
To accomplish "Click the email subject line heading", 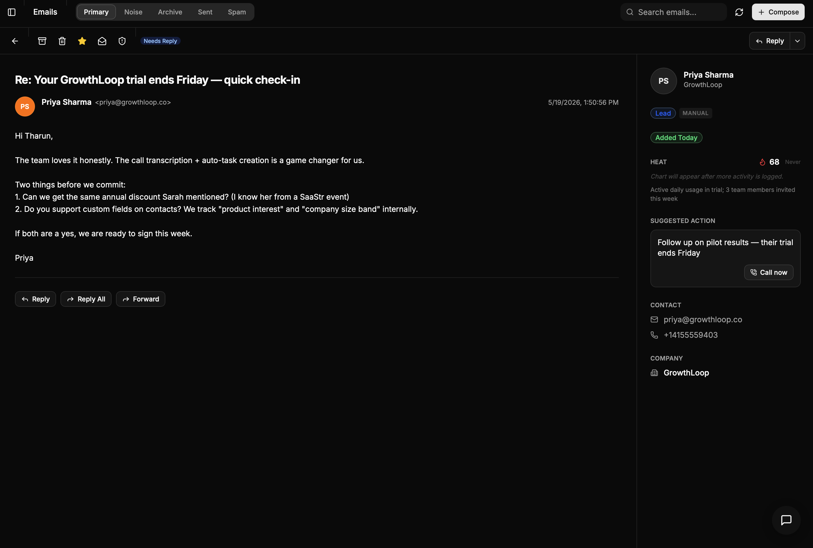I will coord(157,80).
